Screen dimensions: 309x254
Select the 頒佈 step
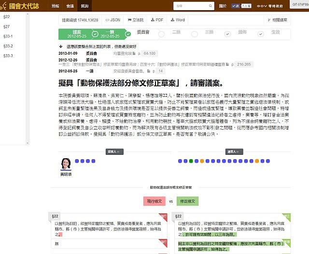(242, 32)
